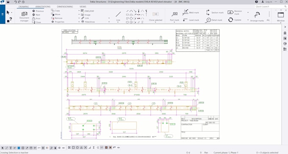
Task: Expand the Link dropdown arrow
Action: [x=79, y=18]
